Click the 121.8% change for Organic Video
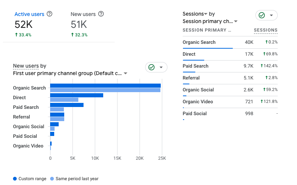The image size is (297, 185). (269, 101)
